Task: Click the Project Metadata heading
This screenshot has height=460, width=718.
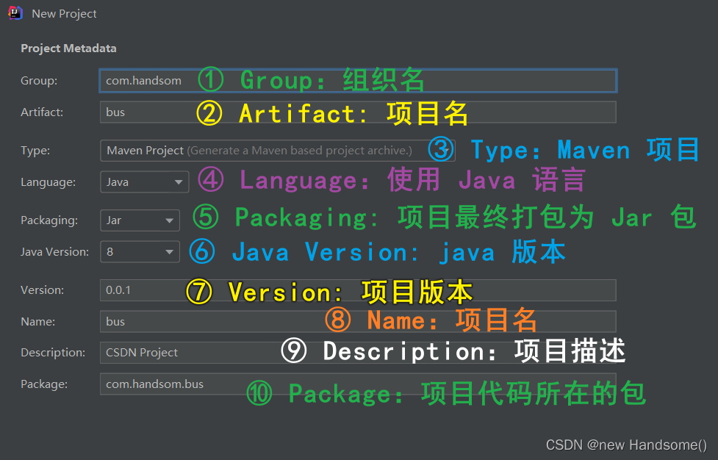Action: [68, 48]
